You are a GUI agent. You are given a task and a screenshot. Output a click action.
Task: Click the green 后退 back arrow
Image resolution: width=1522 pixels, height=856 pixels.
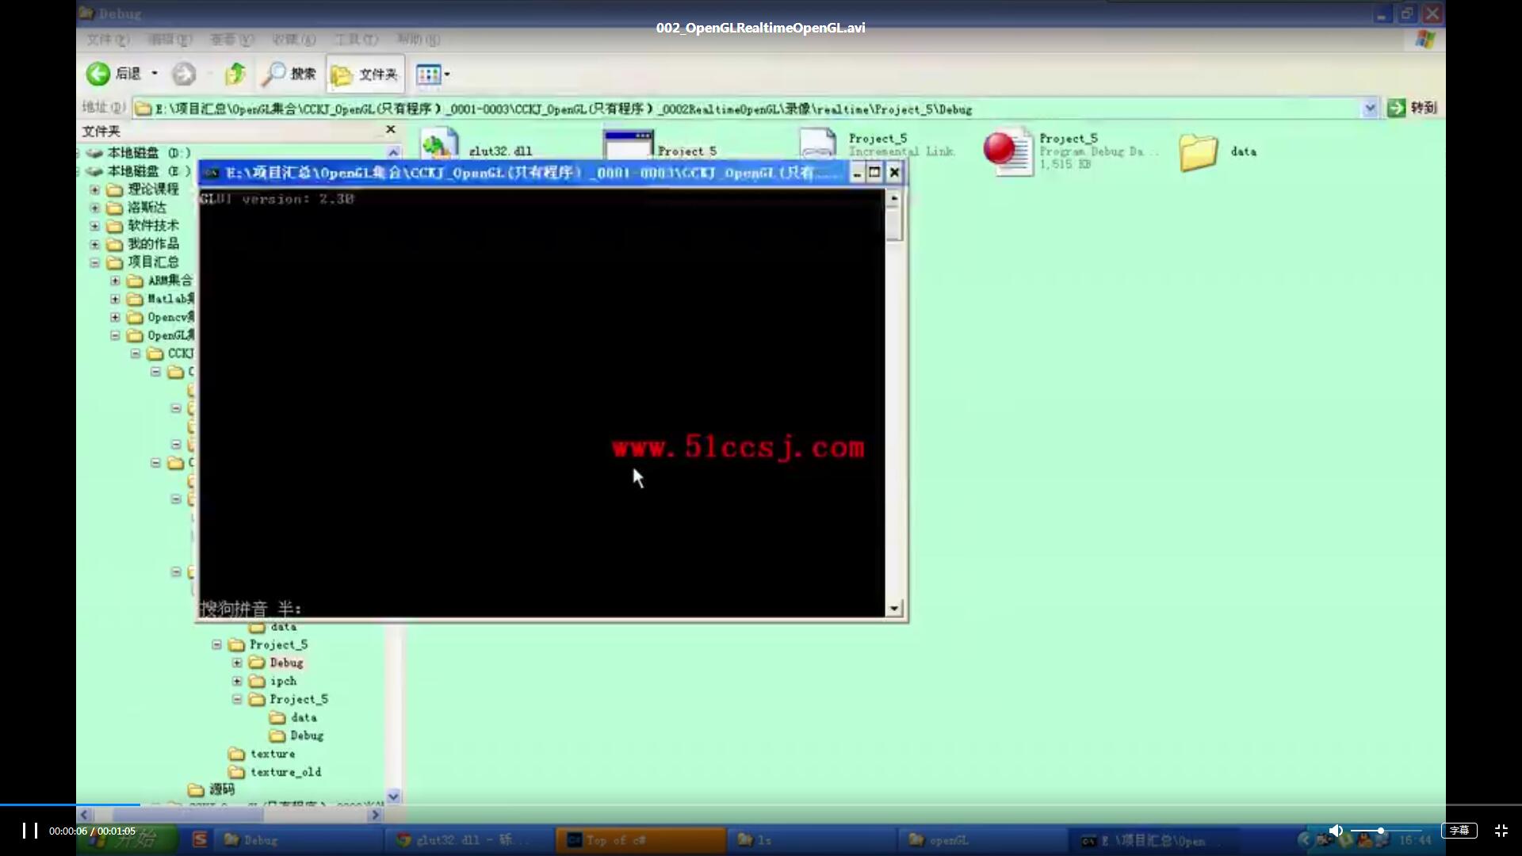98,74
